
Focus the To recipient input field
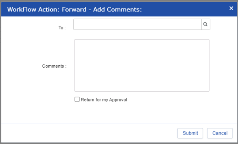coord(137,24)
